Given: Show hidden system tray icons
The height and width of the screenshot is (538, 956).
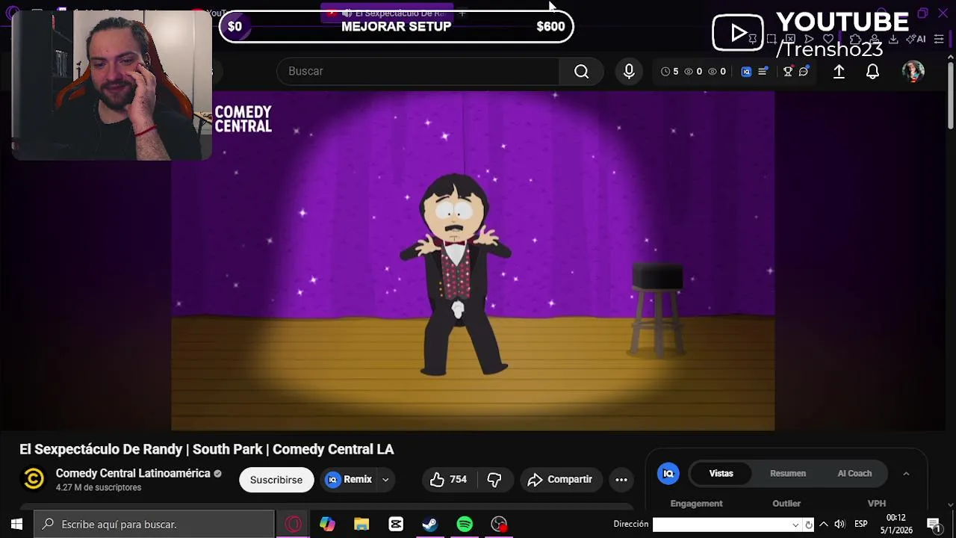Looking at the screenshot, I should (824, 525).
